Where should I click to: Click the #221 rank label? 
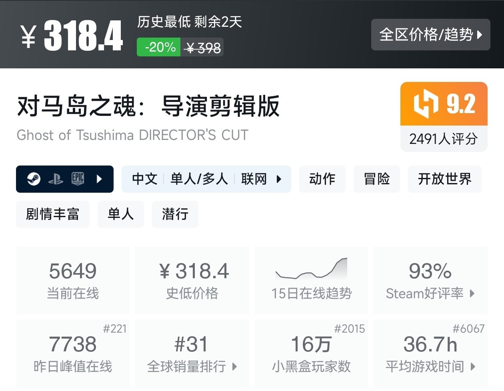[115, 329]
